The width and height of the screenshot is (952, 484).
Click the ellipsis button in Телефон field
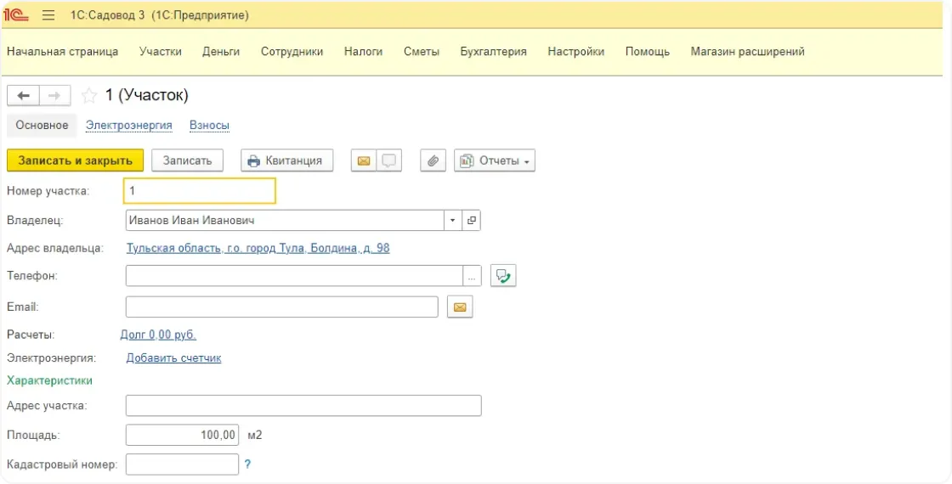tap(473, 276)
